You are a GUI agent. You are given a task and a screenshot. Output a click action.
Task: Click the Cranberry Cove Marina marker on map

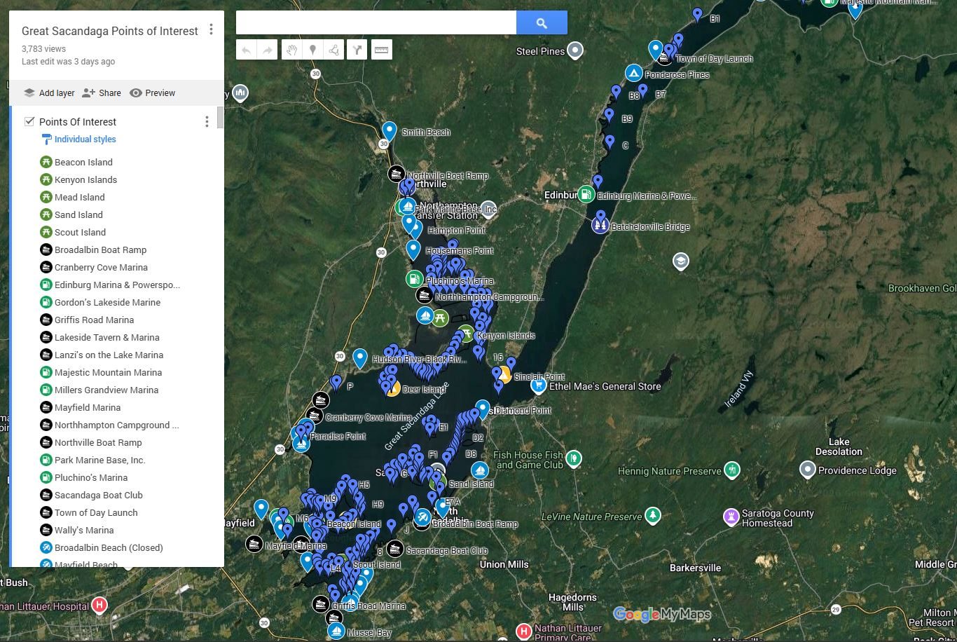click(315, 416)
